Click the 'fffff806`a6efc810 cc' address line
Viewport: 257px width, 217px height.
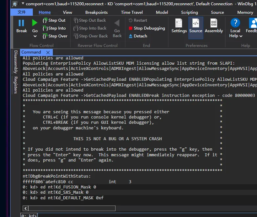coord(48,182)
